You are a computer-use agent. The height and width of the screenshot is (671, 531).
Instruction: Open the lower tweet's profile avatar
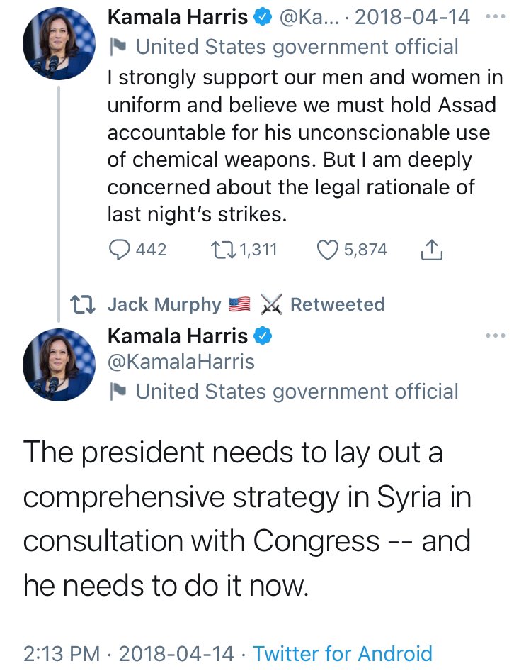coord(58,363)
